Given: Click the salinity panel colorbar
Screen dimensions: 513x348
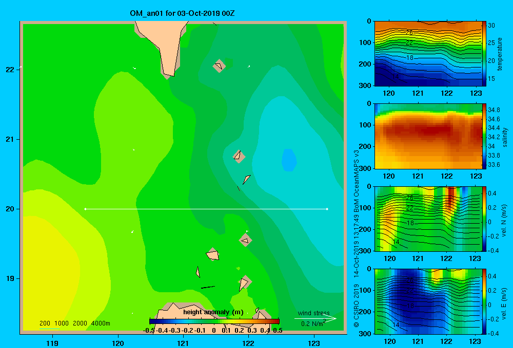Looking at the screenshot, I should click(x=484, y=136).
